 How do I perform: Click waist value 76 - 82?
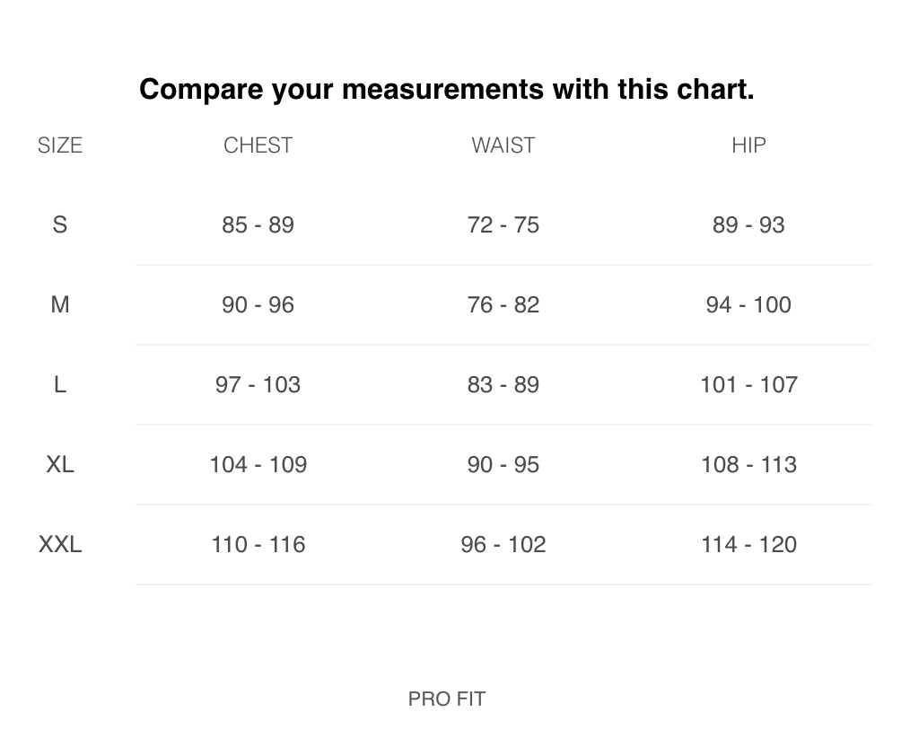point(503,304)
